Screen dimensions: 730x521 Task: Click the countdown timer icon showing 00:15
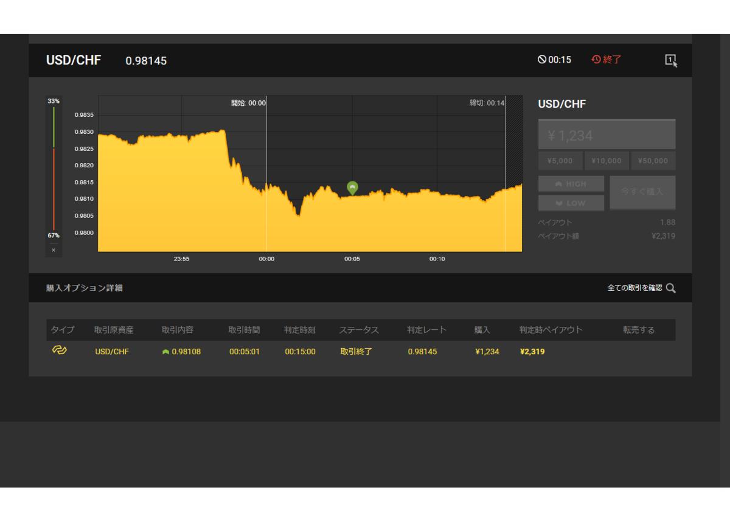[x=541, y=60]
